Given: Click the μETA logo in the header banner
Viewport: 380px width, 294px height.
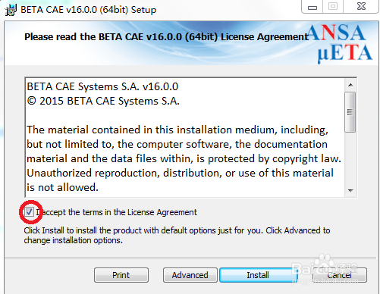Looking at the screenshot, I should (x=345, y=53).
